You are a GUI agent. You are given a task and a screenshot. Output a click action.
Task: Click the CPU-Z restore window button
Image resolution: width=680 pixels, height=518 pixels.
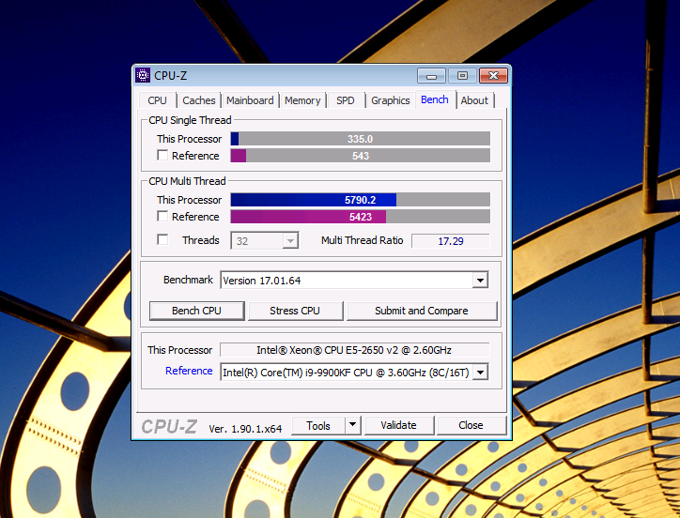pyautogui.click(x=462, y=76)
